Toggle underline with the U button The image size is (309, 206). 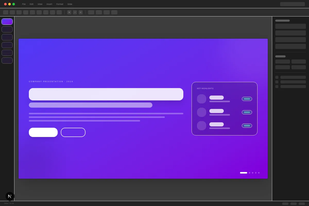click(x=81, y=12)
